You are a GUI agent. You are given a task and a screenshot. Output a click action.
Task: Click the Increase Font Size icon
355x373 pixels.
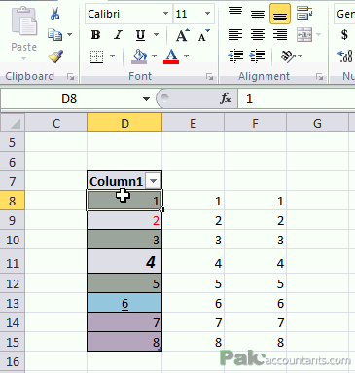183,35
